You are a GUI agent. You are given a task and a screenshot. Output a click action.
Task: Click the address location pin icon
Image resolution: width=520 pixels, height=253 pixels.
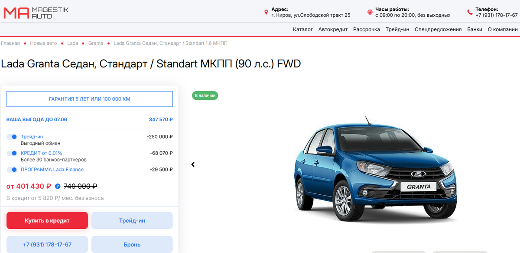[266, 12]
